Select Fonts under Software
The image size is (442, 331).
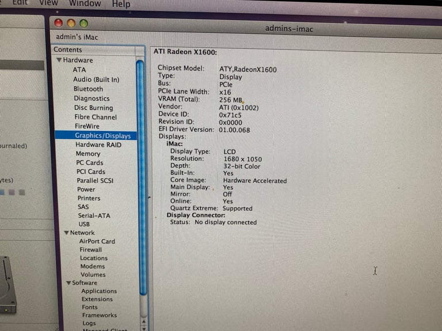[90, 307]
